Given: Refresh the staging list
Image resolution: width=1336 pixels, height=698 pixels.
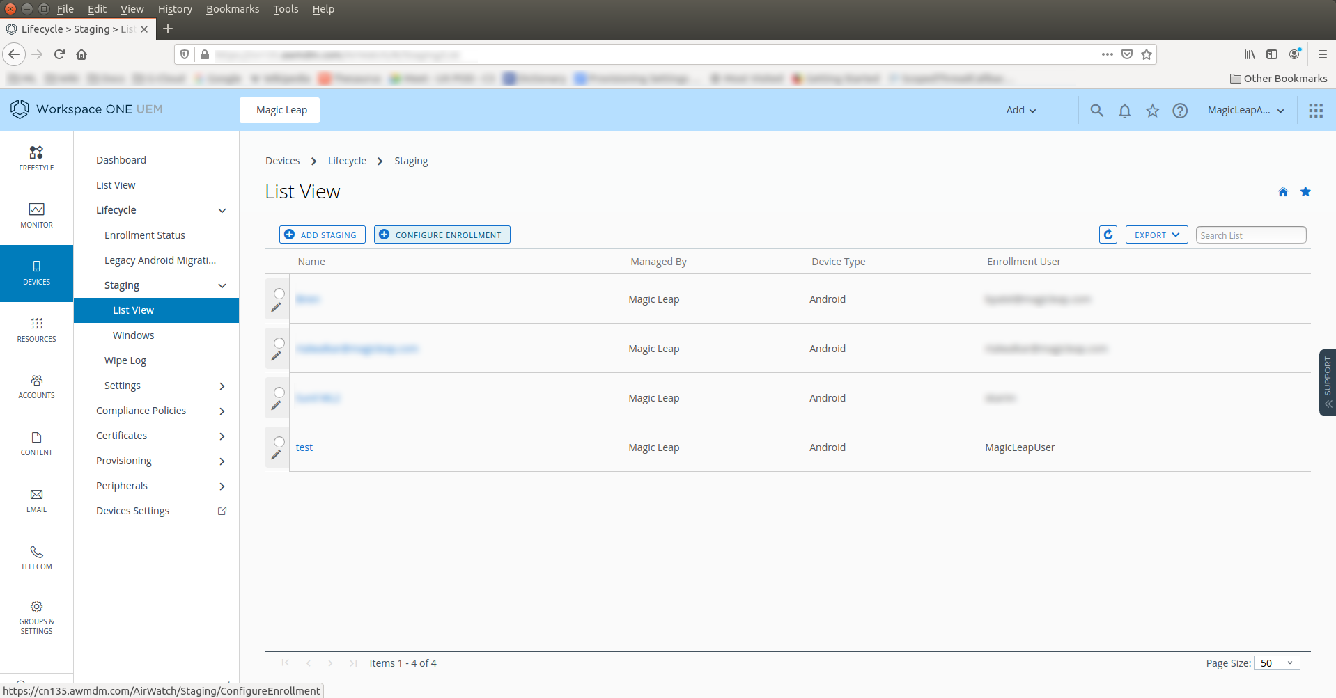Looking at the screenshot, I should [x=1108, y=235].
